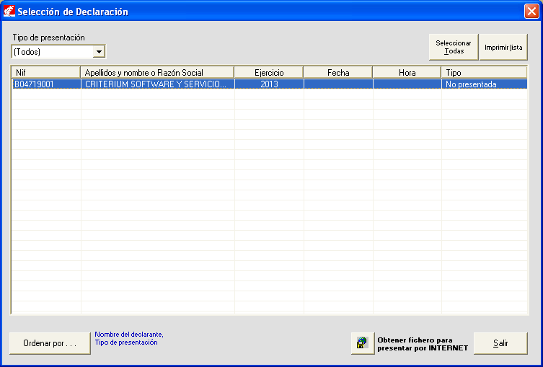
Task: Click the Fecha column header
Action: coord(338,73)
